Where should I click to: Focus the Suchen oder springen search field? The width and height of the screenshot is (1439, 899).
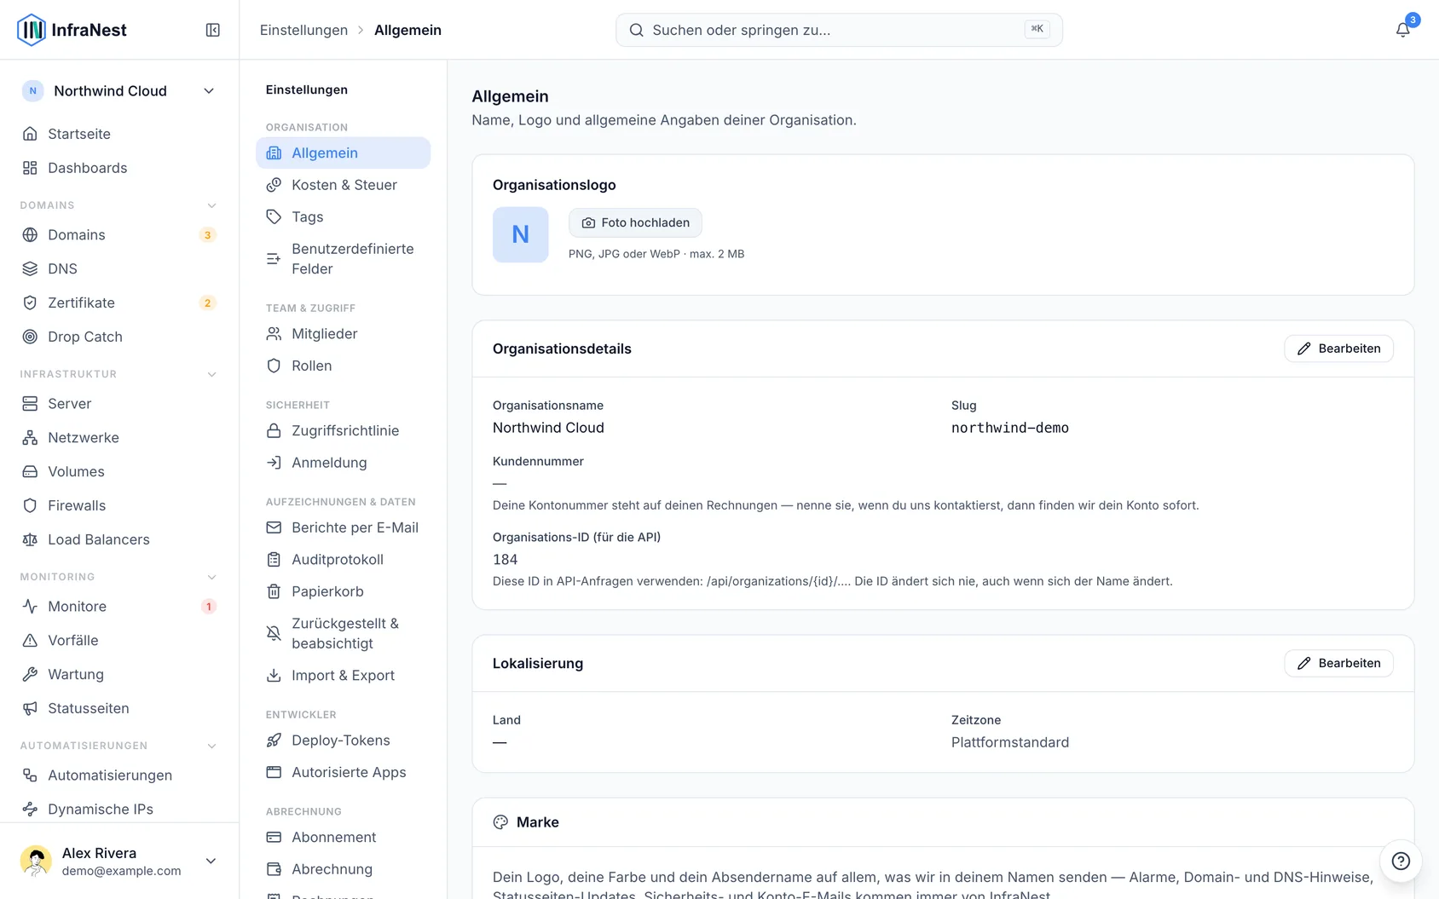pos(839,30)
